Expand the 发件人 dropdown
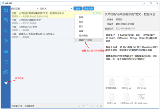Viewport: 160px width, 109px height. [x=61, y=8]
